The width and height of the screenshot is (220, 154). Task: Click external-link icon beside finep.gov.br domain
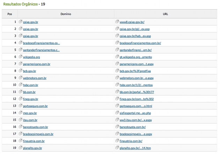(x=21, y=98)
